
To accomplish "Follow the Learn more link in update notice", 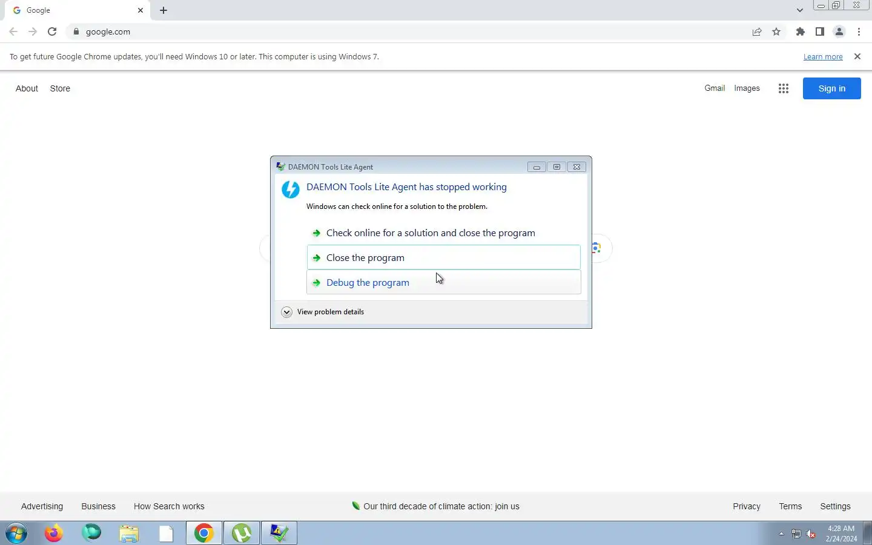I will click(823, 56).
